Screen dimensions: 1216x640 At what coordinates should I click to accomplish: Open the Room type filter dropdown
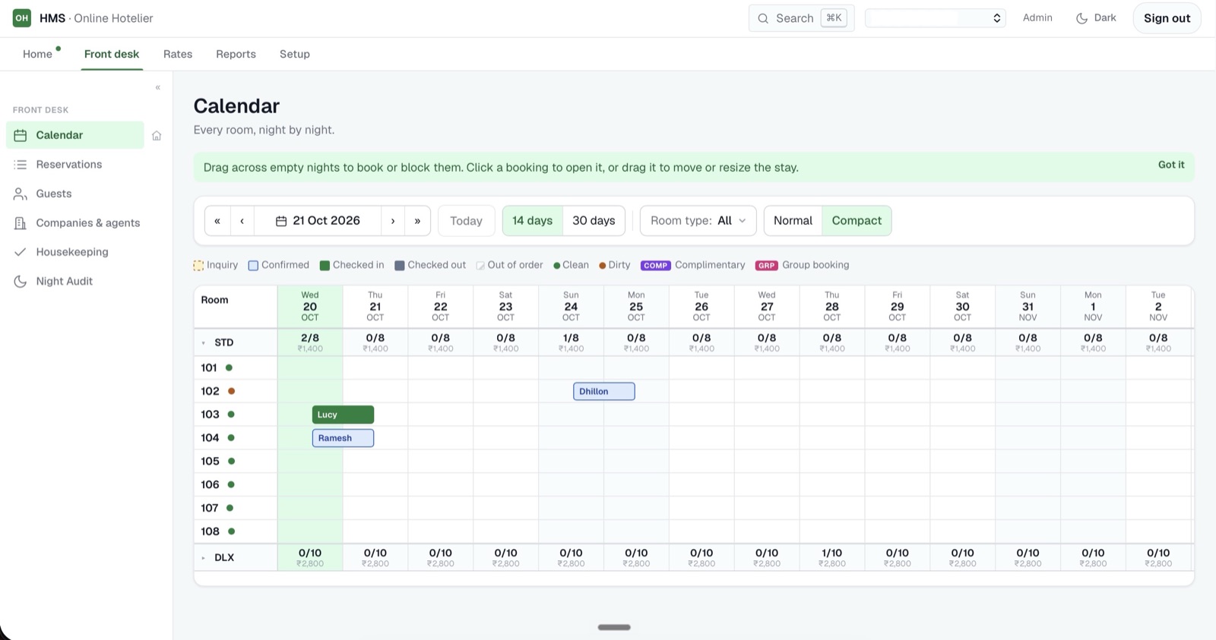tap(698, 221)
